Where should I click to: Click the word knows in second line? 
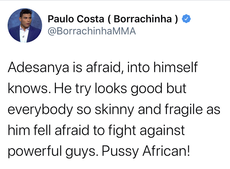pyautogui.click(x=28, y=89)
